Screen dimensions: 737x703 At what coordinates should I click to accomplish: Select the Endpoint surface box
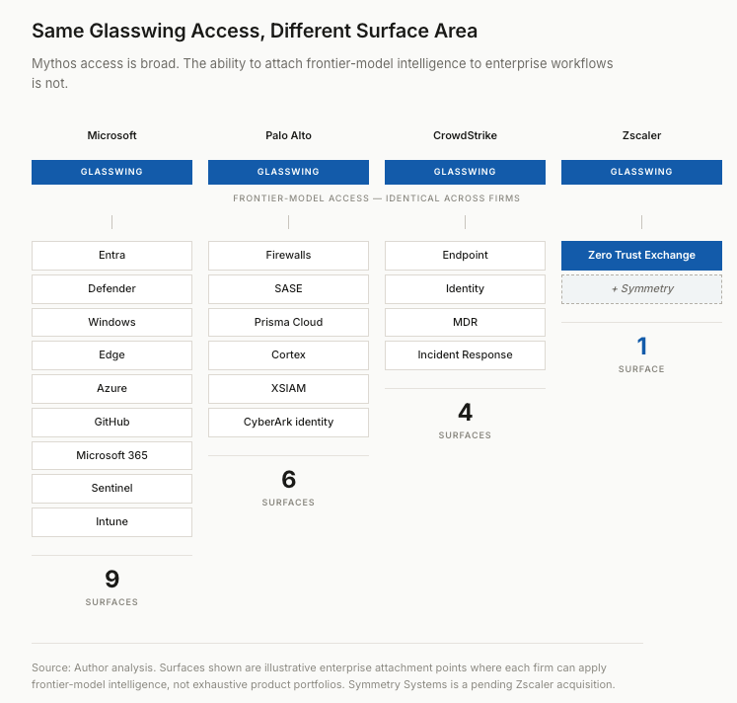(x=465, y=256)
